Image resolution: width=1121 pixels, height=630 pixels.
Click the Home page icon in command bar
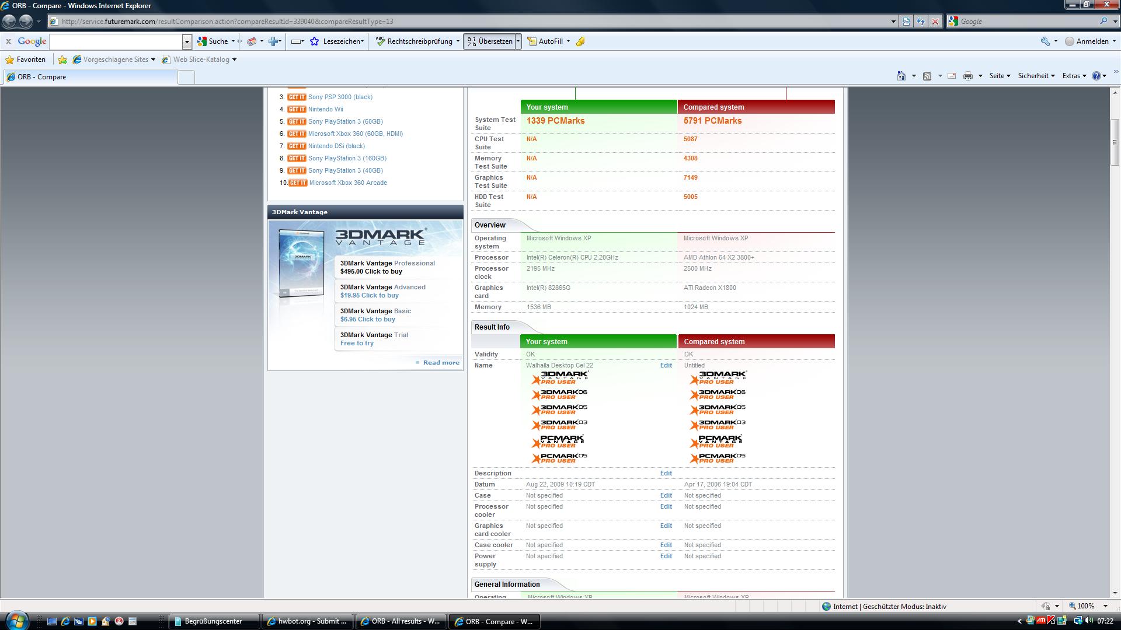tap(901, 76)
